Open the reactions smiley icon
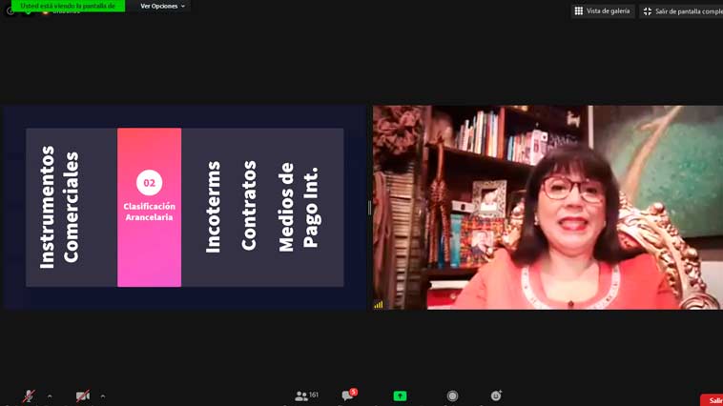This screenshot has height=406, width=723. point(496,396)
